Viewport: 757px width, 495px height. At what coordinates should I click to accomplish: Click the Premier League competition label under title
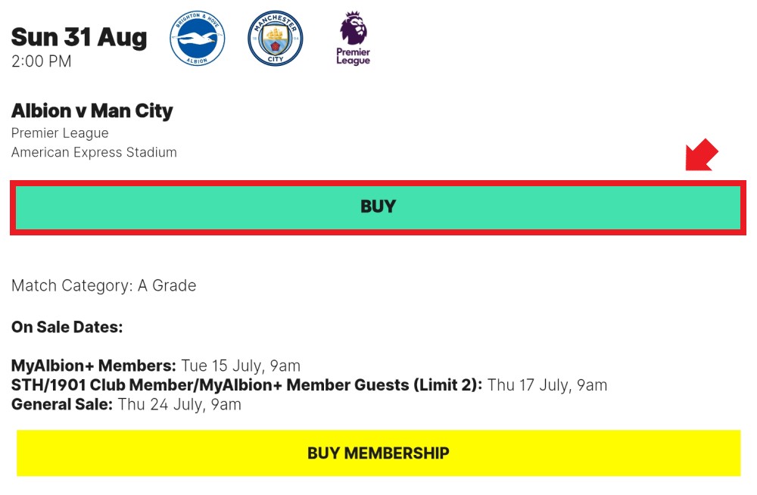click(60, 133)
